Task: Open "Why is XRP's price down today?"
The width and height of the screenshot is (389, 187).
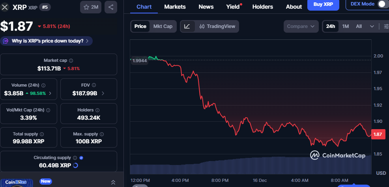Action: [x=47, y=41]
